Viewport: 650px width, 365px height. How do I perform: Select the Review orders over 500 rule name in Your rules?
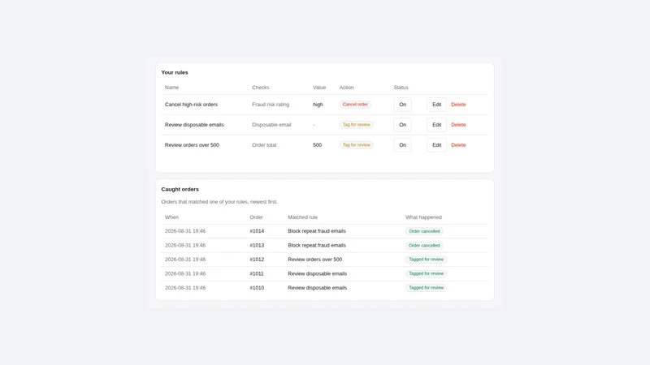tap(192, 145)
